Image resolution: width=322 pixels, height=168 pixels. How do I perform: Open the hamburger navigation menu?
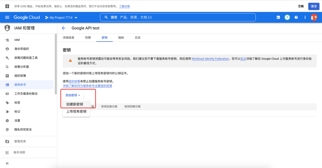pos(7,17)
